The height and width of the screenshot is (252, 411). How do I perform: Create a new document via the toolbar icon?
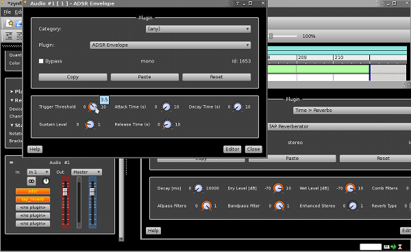click(10, 23)
